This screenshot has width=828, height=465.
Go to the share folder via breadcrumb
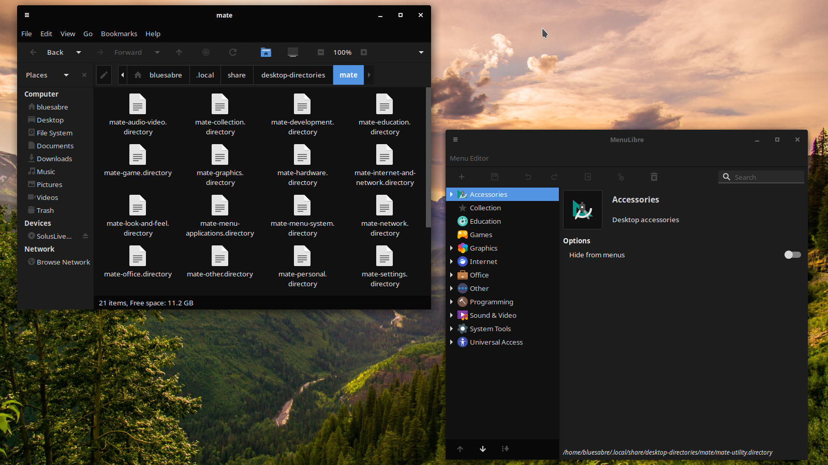pyautogui.click(x=236, y=75)
